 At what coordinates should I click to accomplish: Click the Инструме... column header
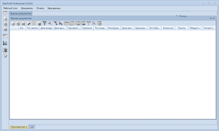(x=114, y=28)
